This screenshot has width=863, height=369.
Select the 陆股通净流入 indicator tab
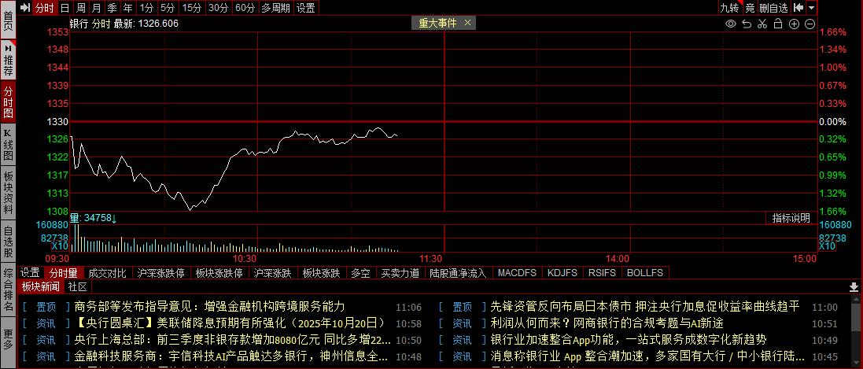458,272
